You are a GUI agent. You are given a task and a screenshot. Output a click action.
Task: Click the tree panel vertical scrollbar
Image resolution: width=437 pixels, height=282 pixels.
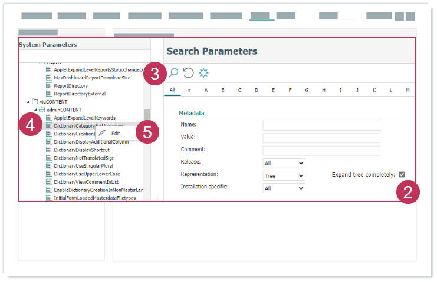(x=147, y=114)
